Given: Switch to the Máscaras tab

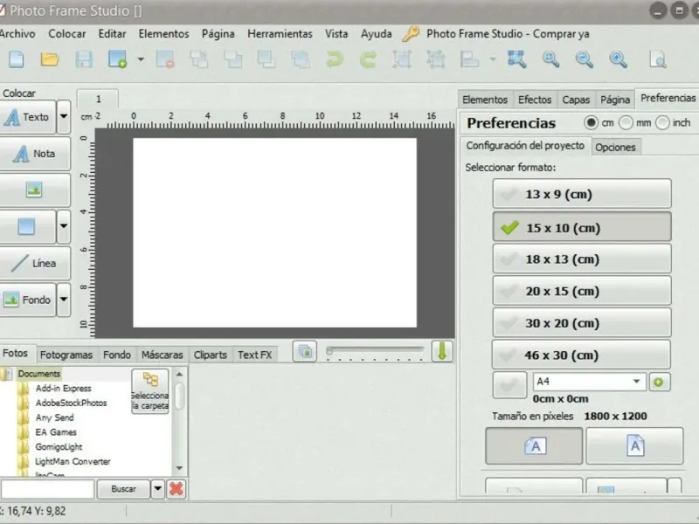Looking at the screenshot, I should 163,355.
